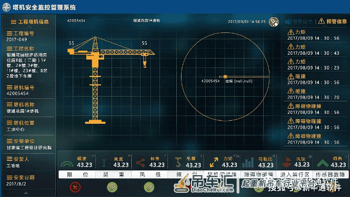This screenshot has width=350, height=197.
Task: Click the 工地中心 location text
Action: pyautogui.click(x=15, y=129)
